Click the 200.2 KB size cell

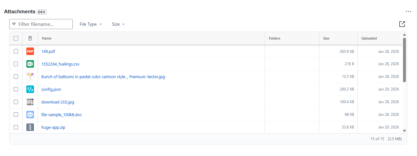347,89
